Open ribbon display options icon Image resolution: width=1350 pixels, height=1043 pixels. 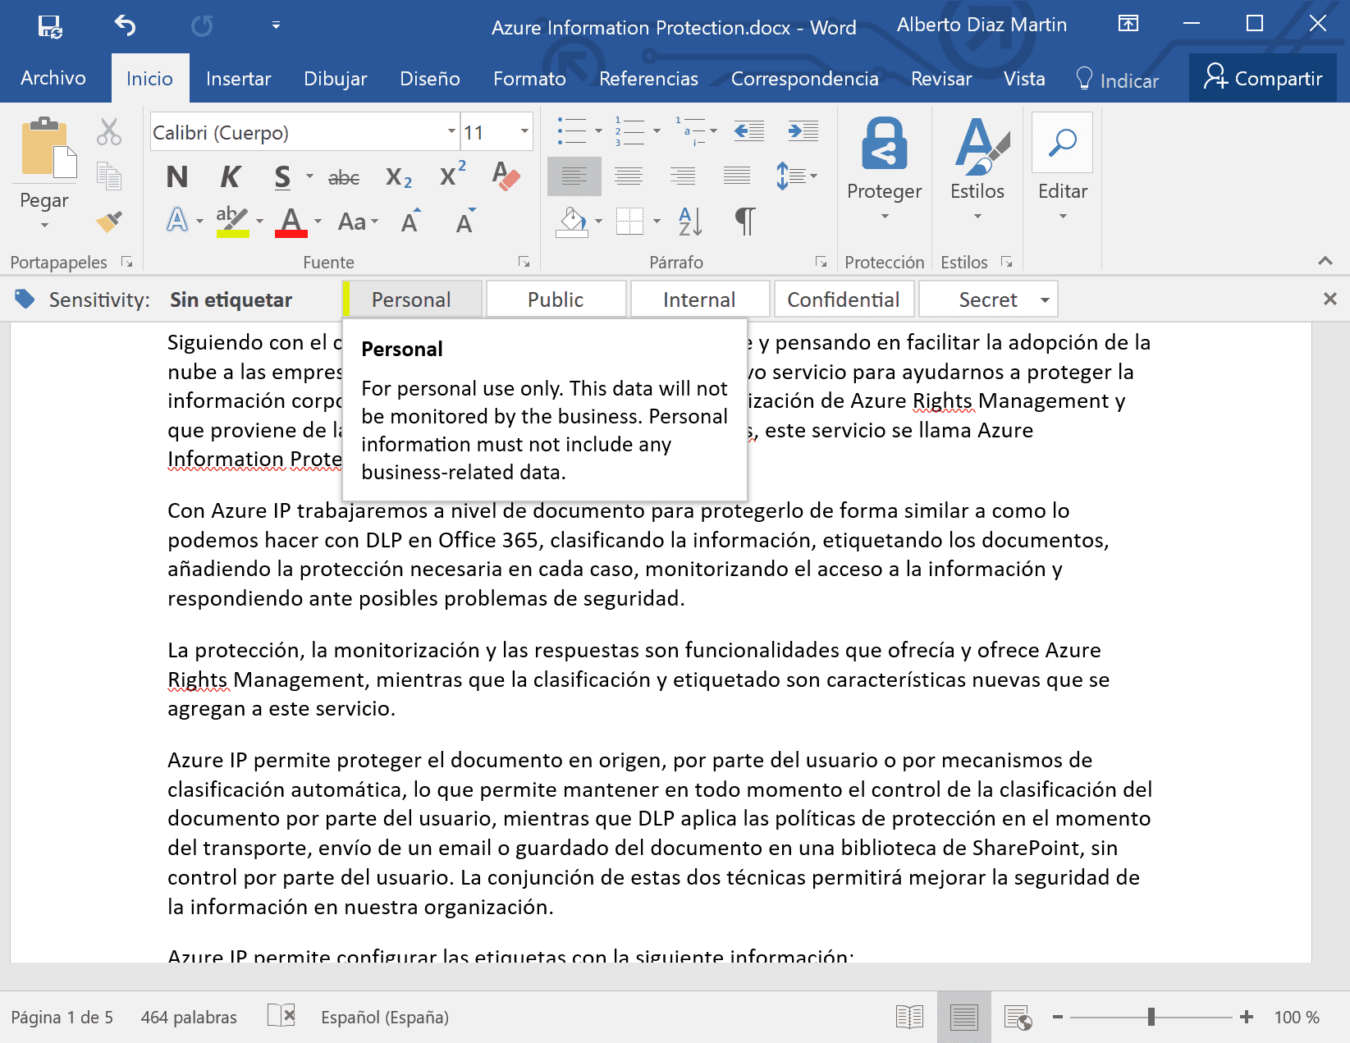pos(1128,23)
